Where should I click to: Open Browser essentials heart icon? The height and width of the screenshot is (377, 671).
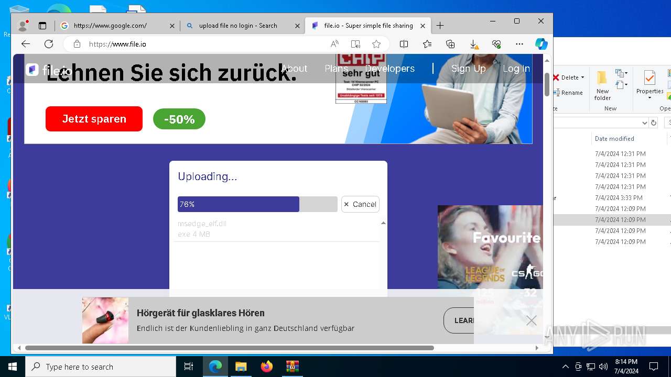496,44
